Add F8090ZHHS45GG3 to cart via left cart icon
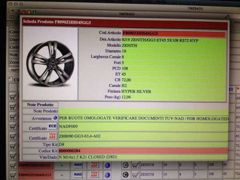The image size is (240, 180). (13, 166)
